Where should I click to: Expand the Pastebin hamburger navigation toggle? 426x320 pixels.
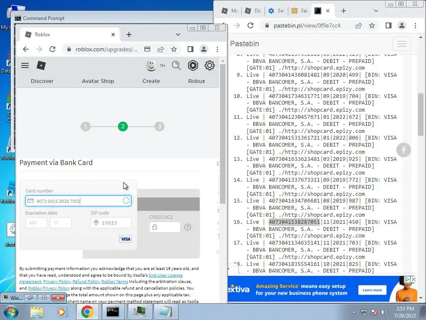[402, 43]
